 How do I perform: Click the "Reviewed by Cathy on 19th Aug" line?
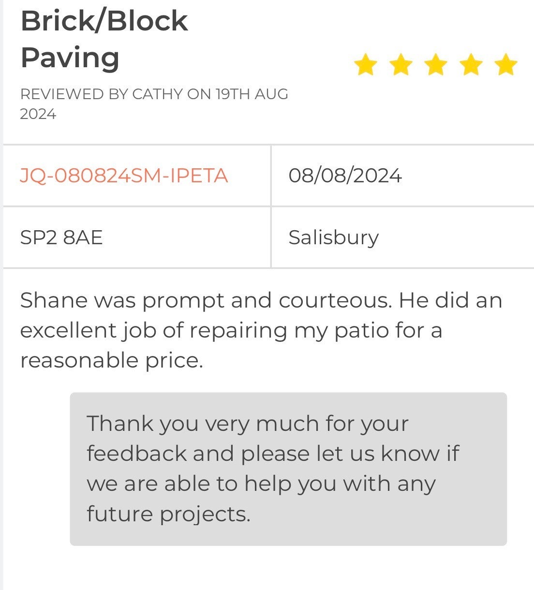point(154,94)
